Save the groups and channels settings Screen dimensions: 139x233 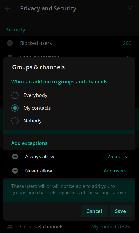coord(120,211)
